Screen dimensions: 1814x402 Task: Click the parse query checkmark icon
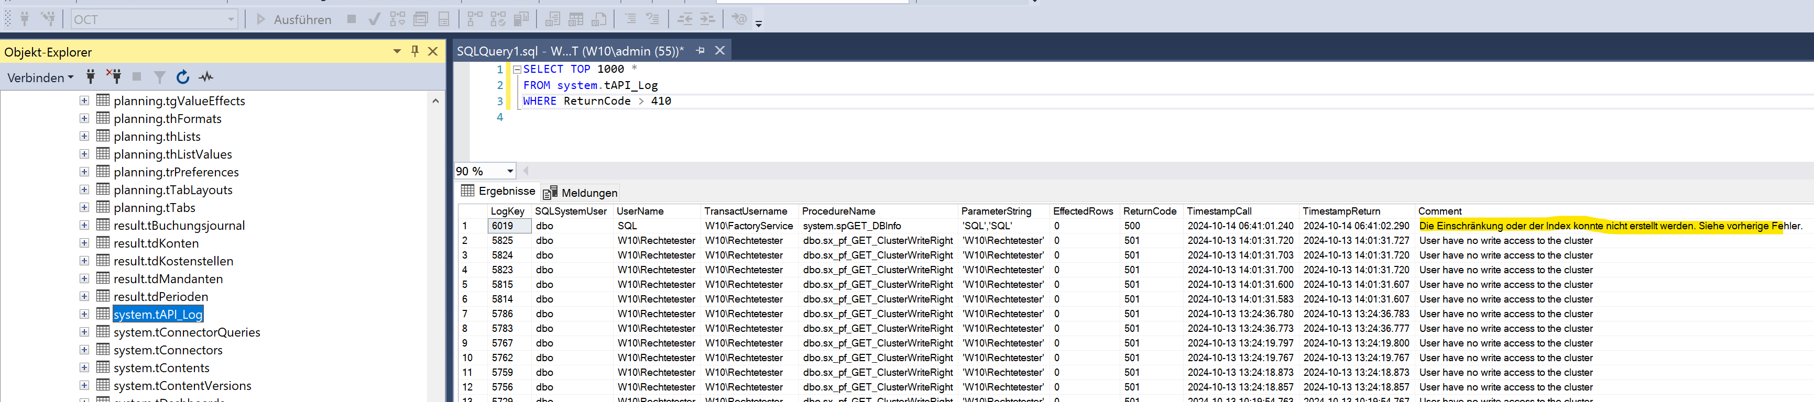point(375,20)
